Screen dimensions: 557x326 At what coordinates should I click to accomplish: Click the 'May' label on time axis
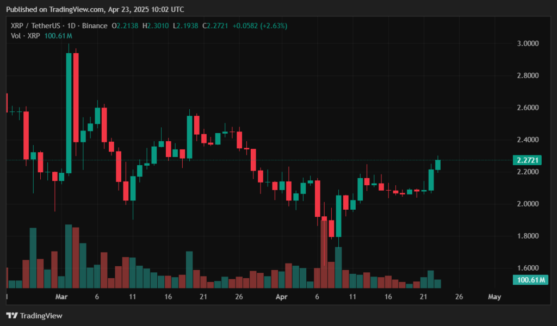[494, 297]
